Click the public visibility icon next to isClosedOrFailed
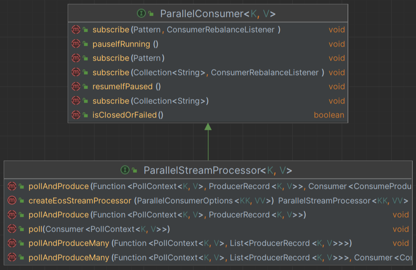Image resolution: width=416 pixels, height=270 pixels. 85,115
